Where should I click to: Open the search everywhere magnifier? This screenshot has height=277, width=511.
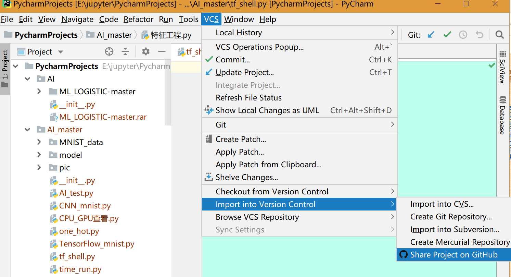500,35
